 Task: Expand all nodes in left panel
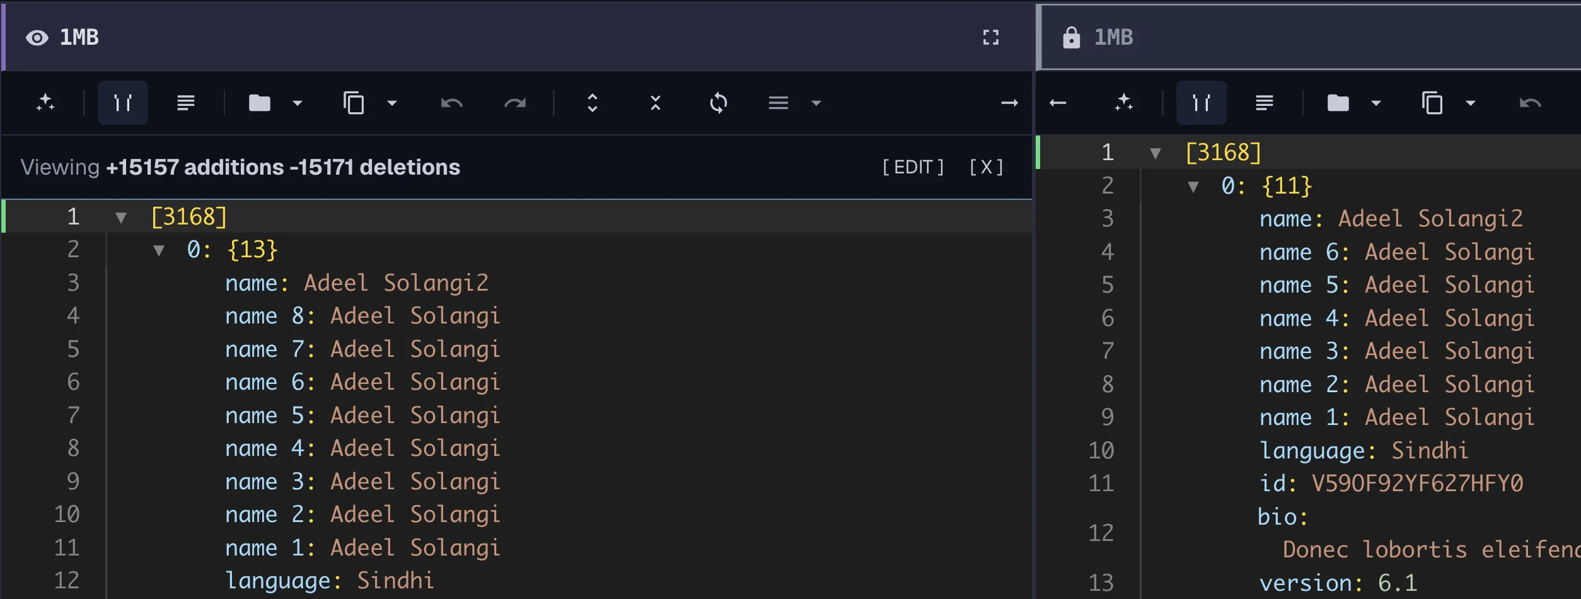point(593,103)
